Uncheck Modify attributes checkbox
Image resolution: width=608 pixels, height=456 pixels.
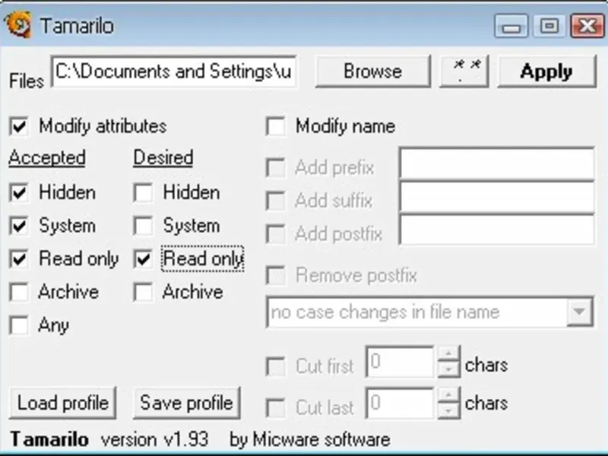[x=19, y=126]
